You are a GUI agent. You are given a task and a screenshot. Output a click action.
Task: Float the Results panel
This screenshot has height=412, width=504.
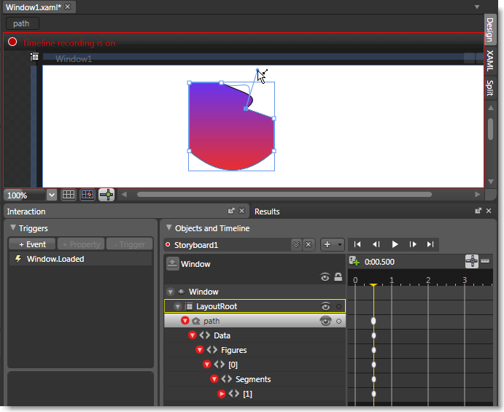tap(478, 211)
